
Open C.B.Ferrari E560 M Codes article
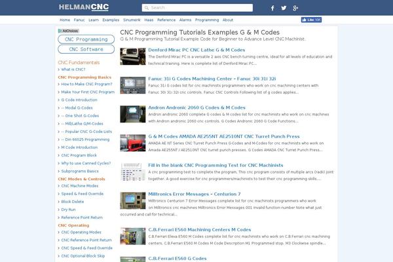point(200,230)
